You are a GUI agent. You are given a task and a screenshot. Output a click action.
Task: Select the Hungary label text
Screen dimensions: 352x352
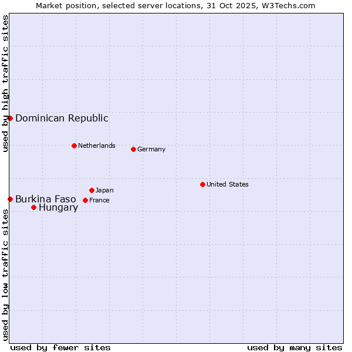click(x=58, y=207)
